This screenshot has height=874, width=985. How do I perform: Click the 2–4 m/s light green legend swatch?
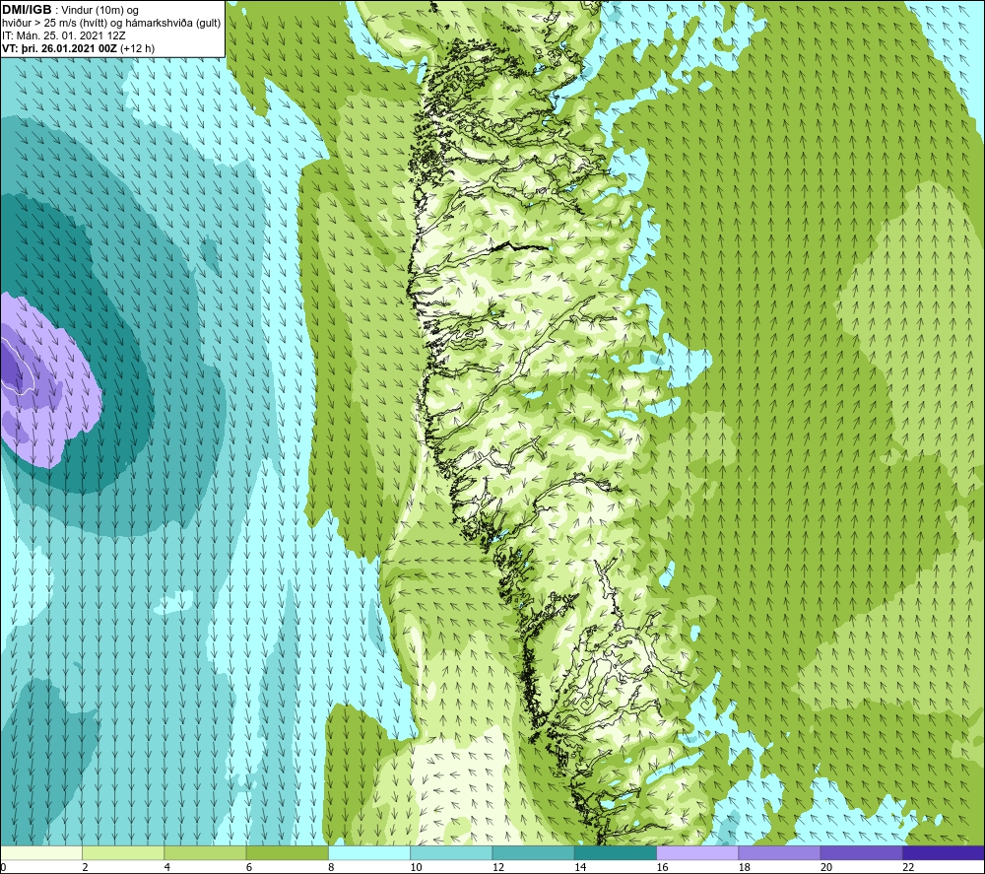[123, 852]
